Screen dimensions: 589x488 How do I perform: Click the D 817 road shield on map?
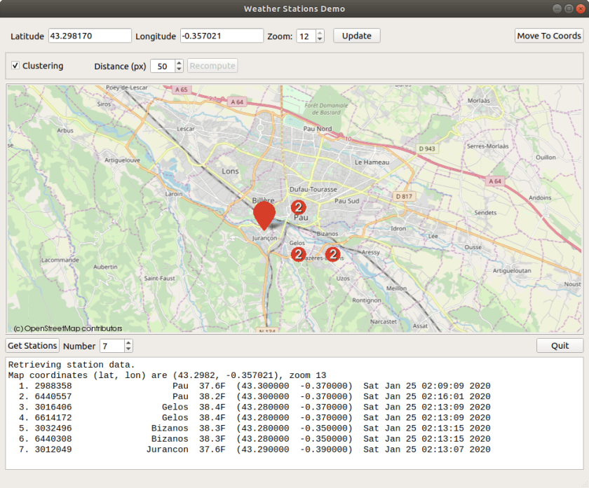404,196
